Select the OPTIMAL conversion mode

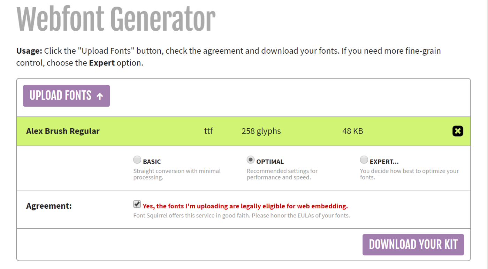tap(251, 160)
